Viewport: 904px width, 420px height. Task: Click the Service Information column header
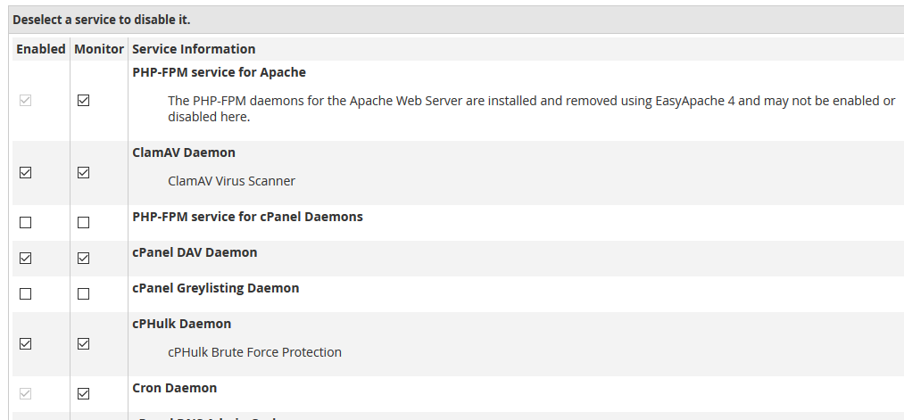click(x=194, y=49)
